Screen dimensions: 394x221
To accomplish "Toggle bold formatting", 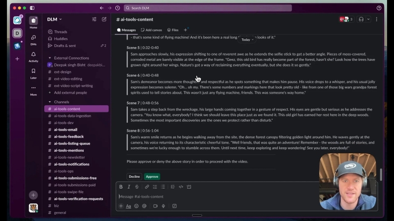I will pos(121,187).
